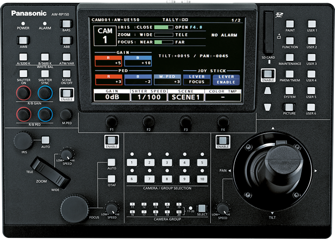
Task: Select camera button 6
Action: coord(132,179)
